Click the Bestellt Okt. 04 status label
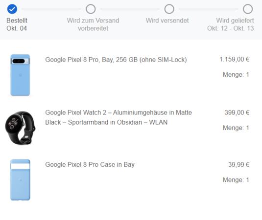The width and height of the screenshot is (262, 220). pos(17,24)
